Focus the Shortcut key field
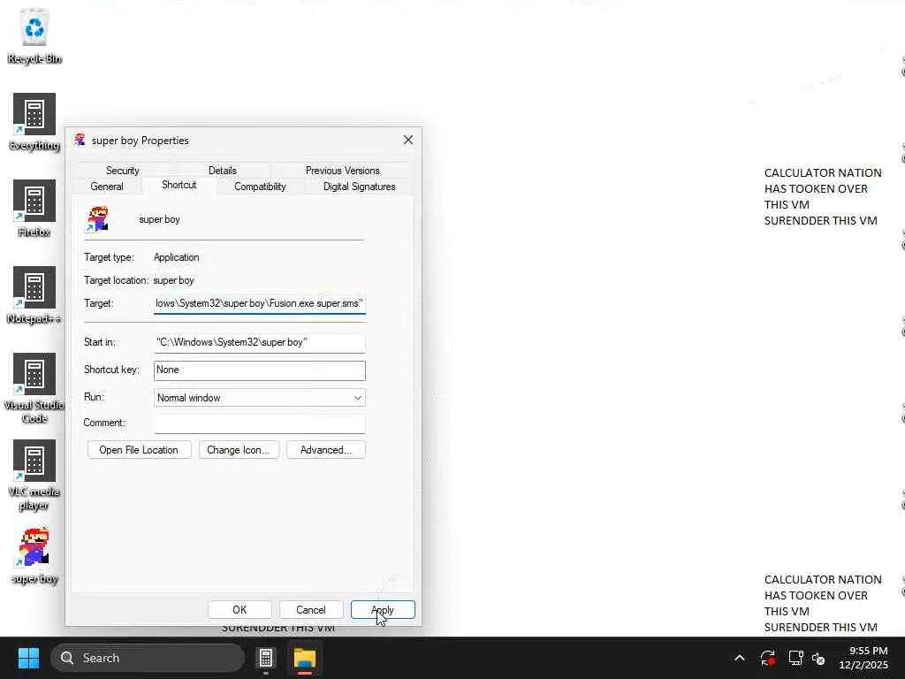Image resolution: width=905 pixels, height=679 pixels. (259, 370)
